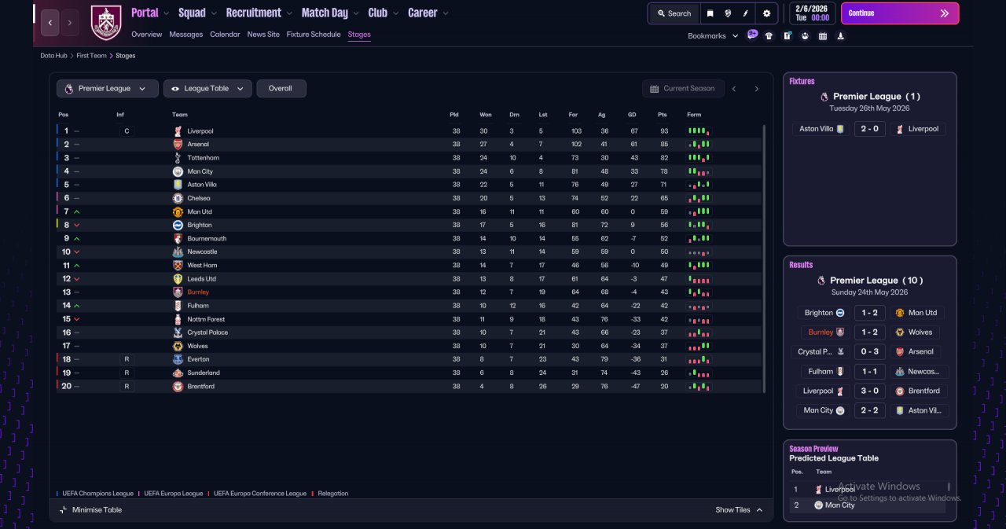1006x529 pixels.
Task: Click calendar icon beside Current Season
Action: click(x=654, y=89)
